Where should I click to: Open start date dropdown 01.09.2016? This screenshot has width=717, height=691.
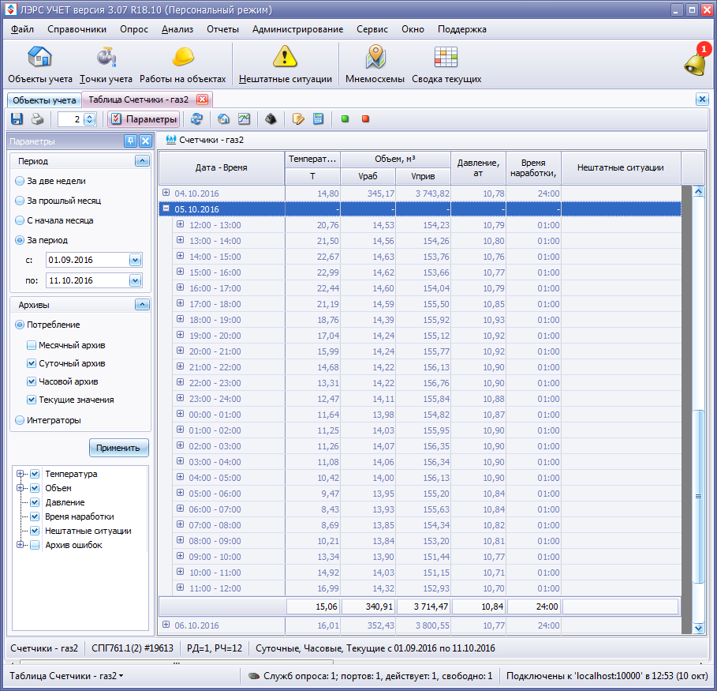click(136, 260)
